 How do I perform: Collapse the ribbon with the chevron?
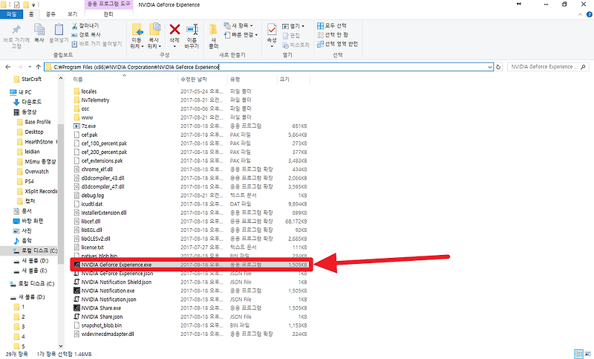tap(581, 14)
